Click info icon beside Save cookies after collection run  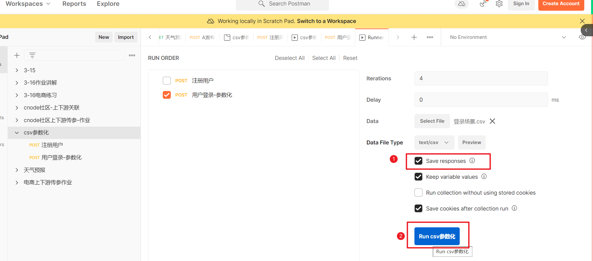[x=514, y=208]
